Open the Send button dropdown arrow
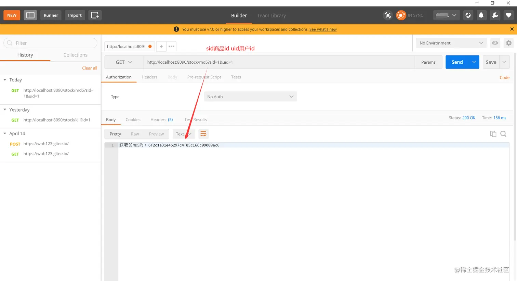 click(x=474, y=62)
